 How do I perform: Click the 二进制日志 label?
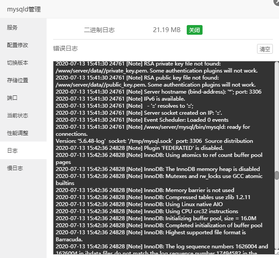[x=99, y=30]
